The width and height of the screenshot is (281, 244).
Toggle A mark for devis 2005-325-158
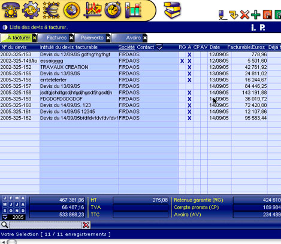[189, 93]
